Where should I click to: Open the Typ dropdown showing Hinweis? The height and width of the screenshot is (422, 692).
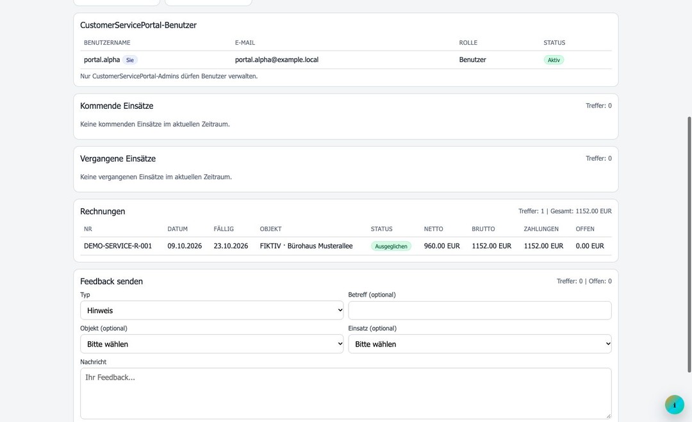(x=212, y=311)
